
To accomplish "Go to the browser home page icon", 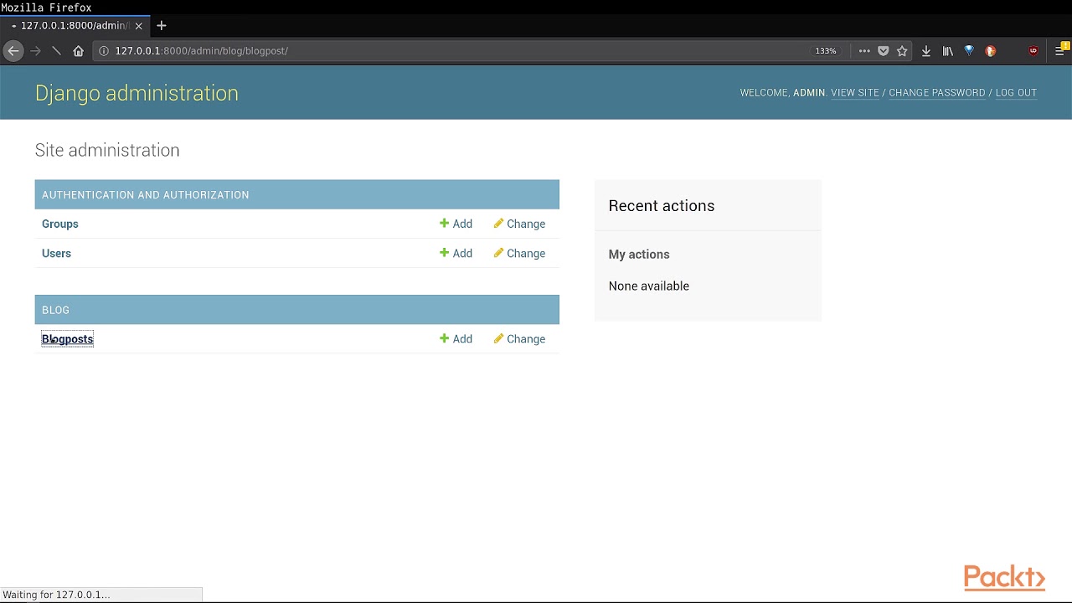I will click(x=78, y=51).
